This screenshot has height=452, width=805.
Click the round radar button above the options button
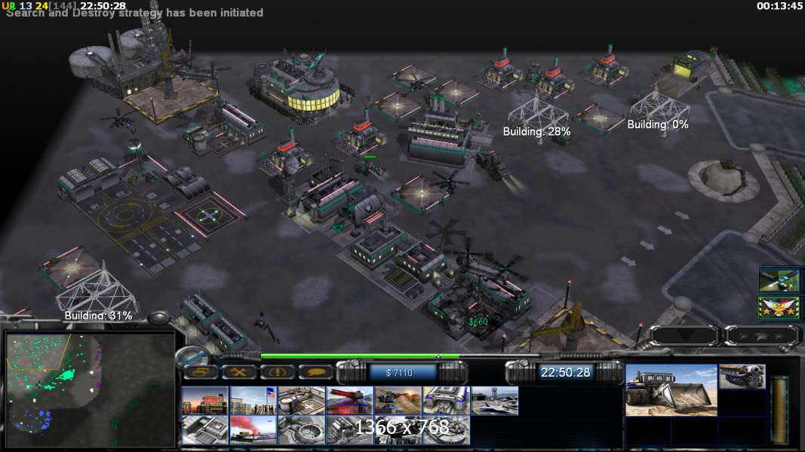click(x=192, y=356)
